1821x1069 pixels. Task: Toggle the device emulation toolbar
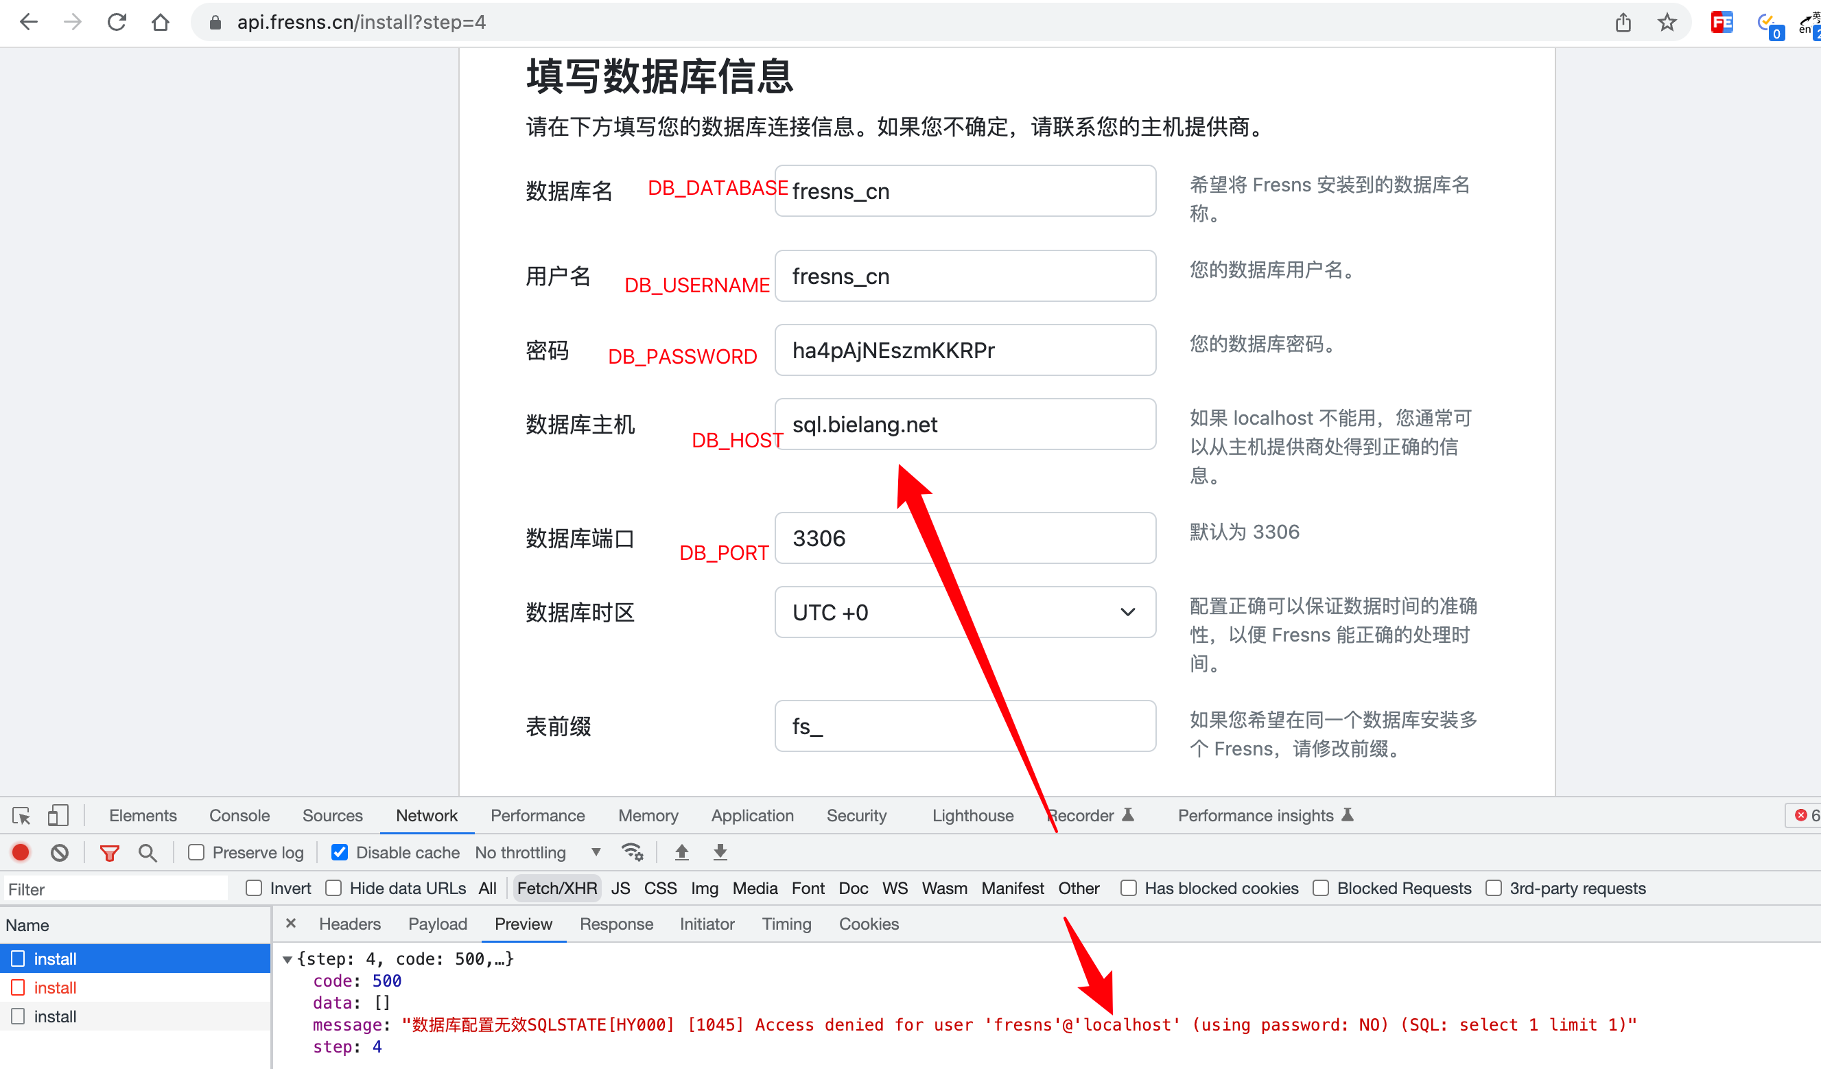[58, 815]
